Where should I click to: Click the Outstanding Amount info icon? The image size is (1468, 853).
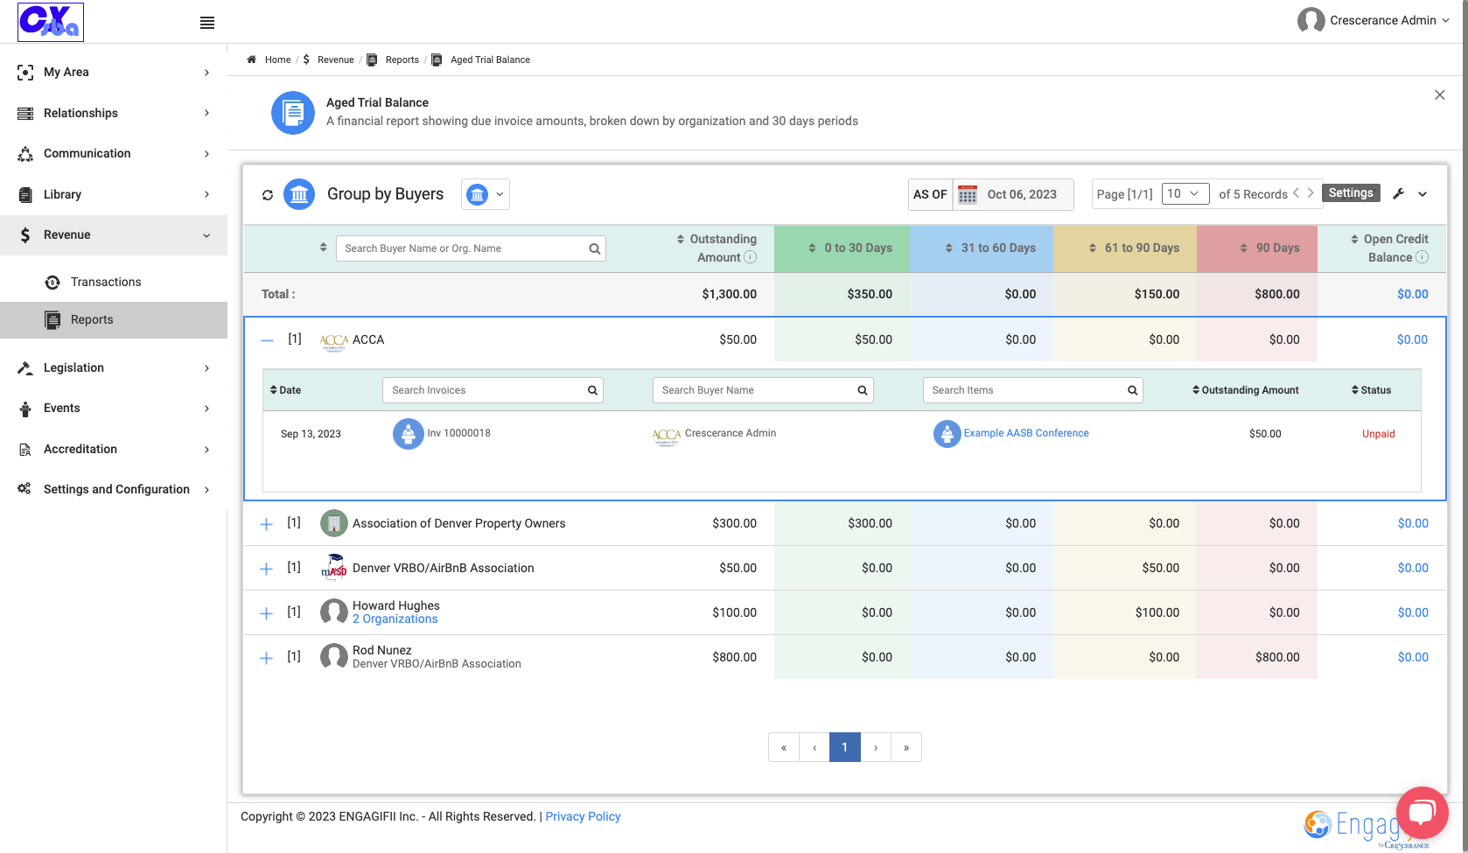[751, 257]
